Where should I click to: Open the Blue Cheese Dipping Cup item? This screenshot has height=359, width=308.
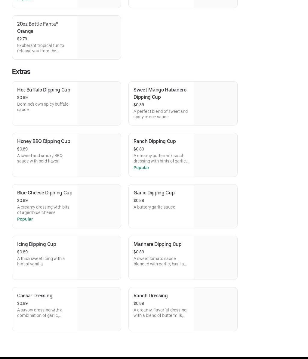coord(45,193)
